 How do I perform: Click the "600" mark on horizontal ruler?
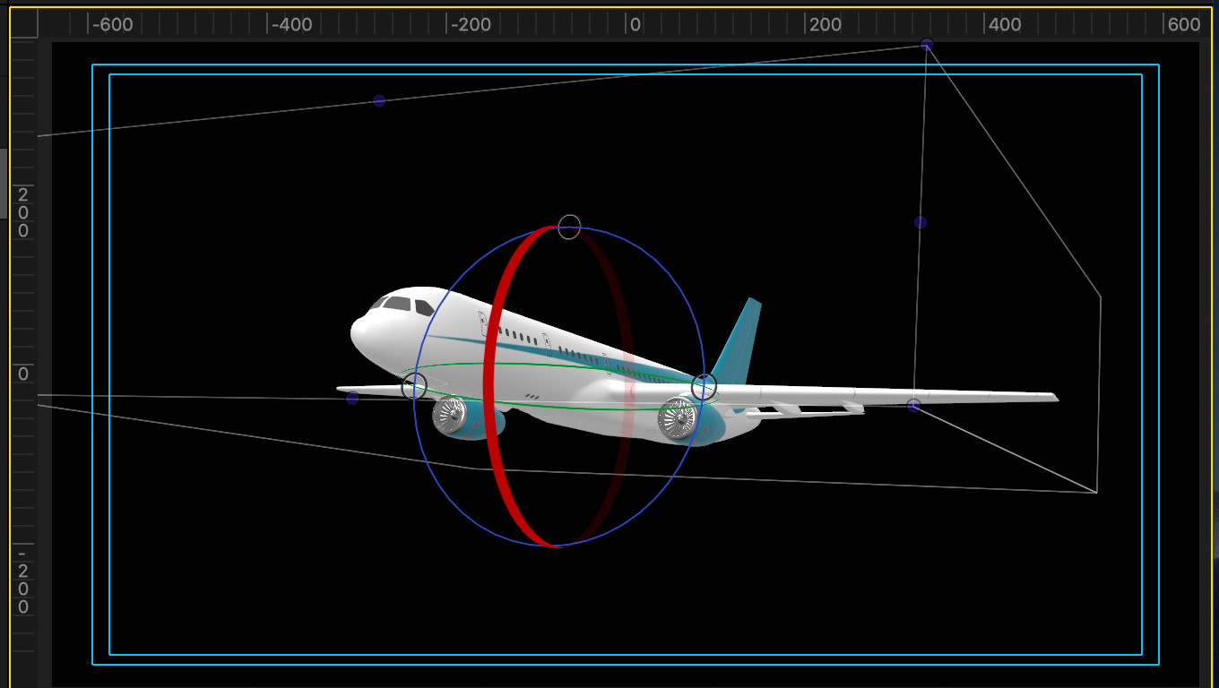pos(1183,25)
